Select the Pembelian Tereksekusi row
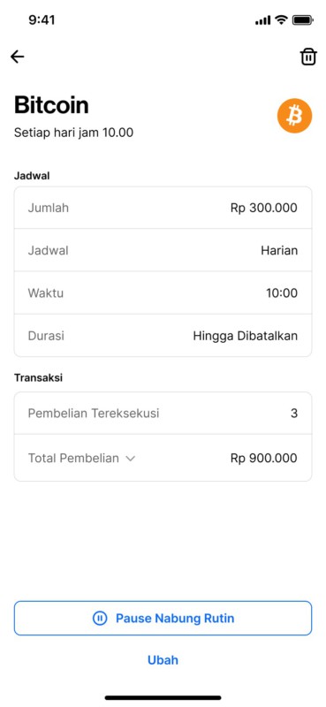Image resolution: width=326 pixels, height=707 pixels. coord(163,413)
